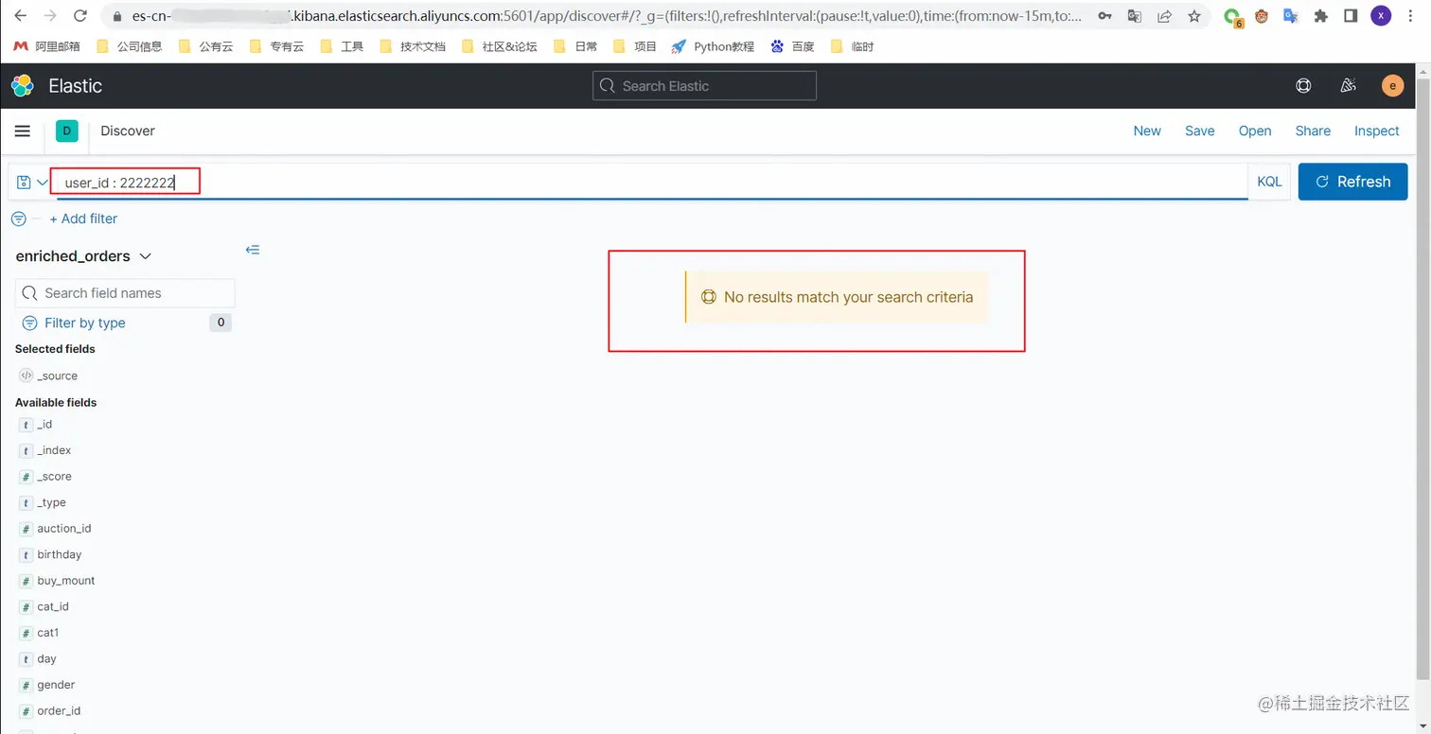Click the Google Translate extension icon
The width and height of the screenshot is (1431, 734).
(x=1291, y=16)
